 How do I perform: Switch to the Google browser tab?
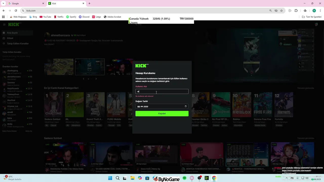pos(26,4)
